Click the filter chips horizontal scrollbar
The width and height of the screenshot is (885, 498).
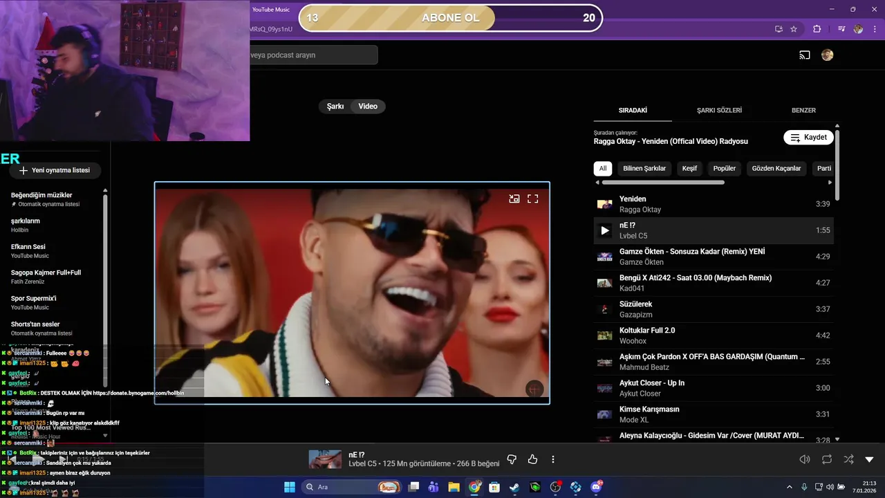pyautogui.click(x=663, y=183)
